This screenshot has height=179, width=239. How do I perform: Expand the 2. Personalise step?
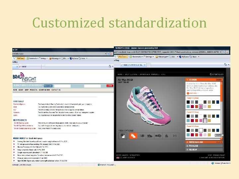[204, 142]
